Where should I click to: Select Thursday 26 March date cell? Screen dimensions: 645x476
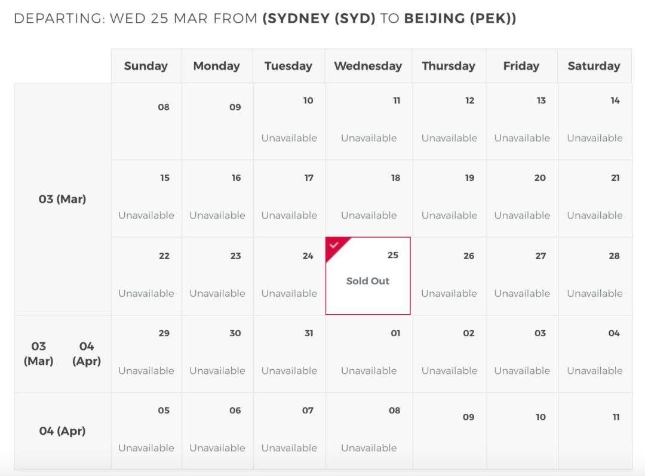(x=449, y=276)
